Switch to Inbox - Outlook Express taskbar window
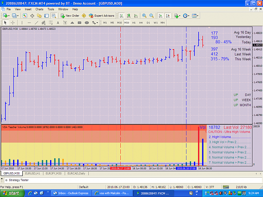Image resolution: width=263 pixels, height=197 pixels. [71, 193]
